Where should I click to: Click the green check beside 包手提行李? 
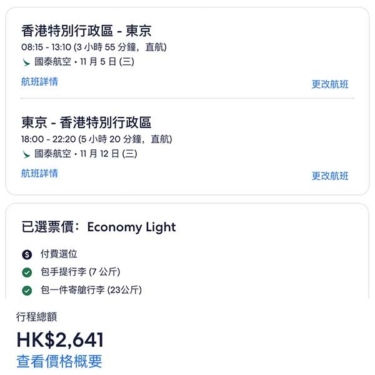[27, 272]
